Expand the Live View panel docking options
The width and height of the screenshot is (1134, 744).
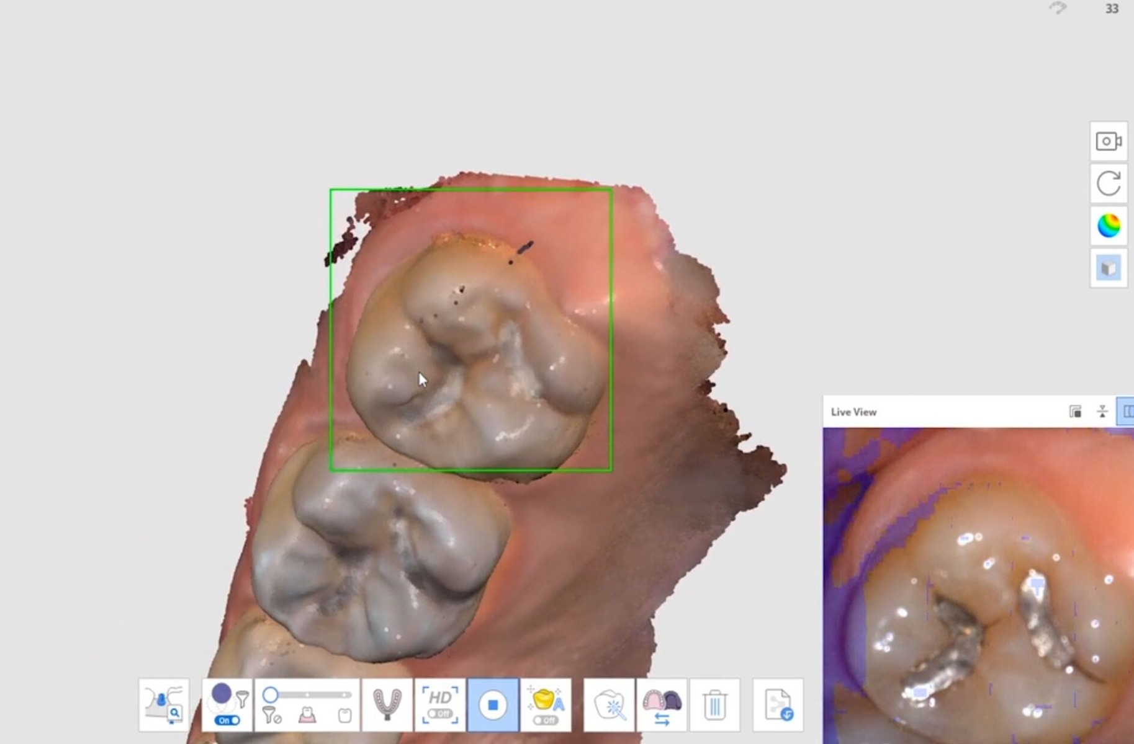click(1075, 410)
